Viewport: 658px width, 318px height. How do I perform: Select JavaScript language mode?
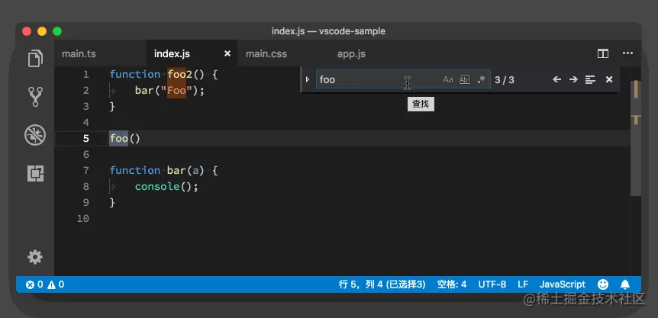click(563, 284)
